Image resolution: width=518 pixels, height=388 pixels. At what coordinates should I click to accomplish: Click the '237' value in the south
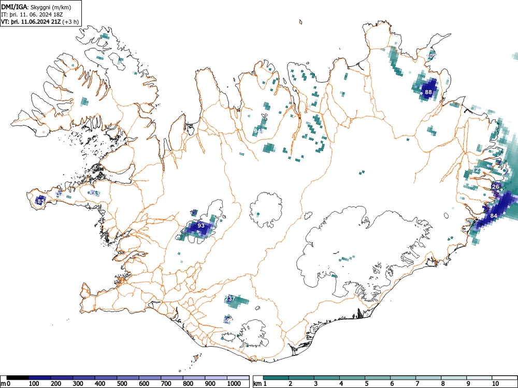[x=229, y=299]
